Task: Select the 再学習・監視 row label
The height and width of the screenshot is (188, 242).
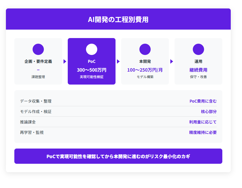Action: click(x=32, y=132)
